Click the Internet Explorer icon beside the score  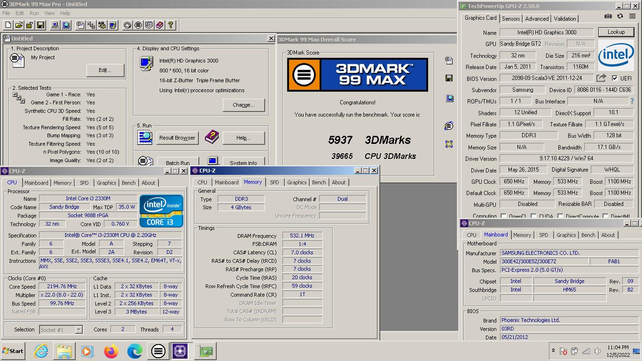pyautogui.click(x=449, y=126)
